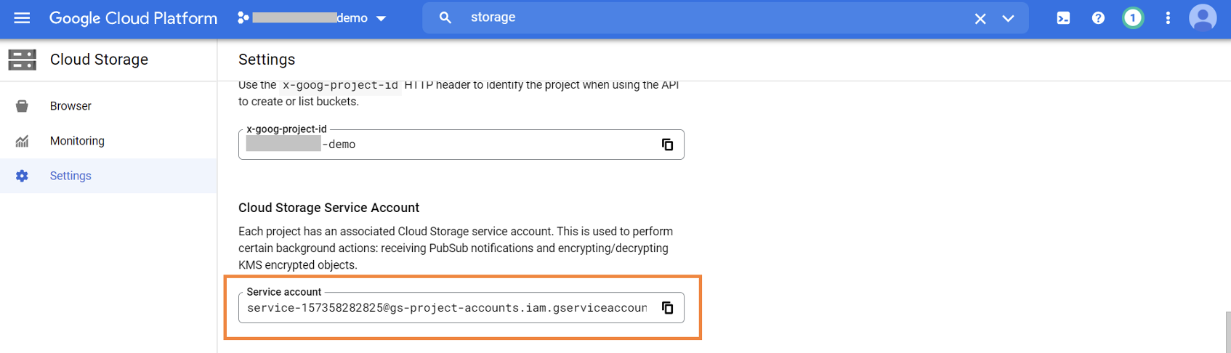The image size is (1231, 353).
Task: Click the Service account text field
Action: coord(446,308)
